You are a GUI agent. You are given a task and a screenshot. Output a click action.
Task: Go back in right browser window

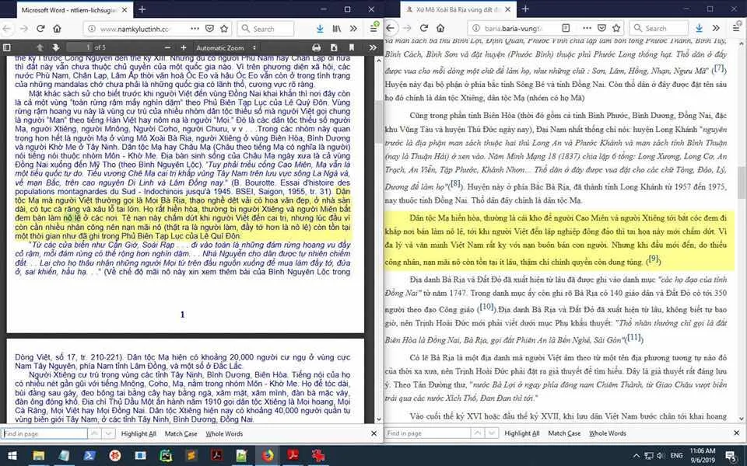coord(390,28)
